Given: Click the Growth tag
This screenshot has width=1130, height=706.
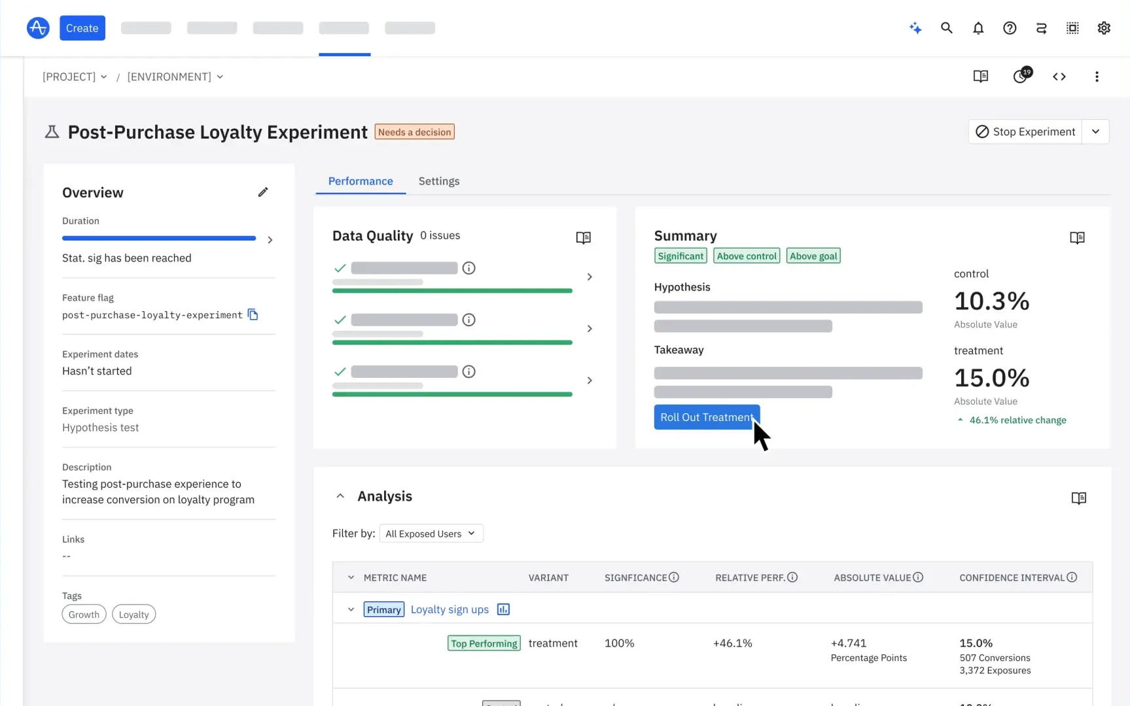Looking at the screenshot, I should (84, 614).
